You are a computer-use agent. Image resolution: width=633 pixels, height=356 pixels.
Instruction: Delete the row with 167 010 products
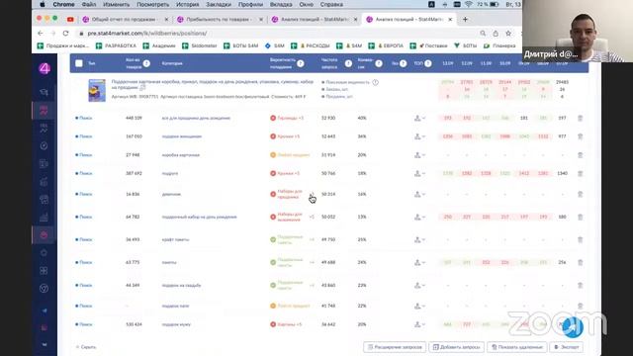click(581, 136)
